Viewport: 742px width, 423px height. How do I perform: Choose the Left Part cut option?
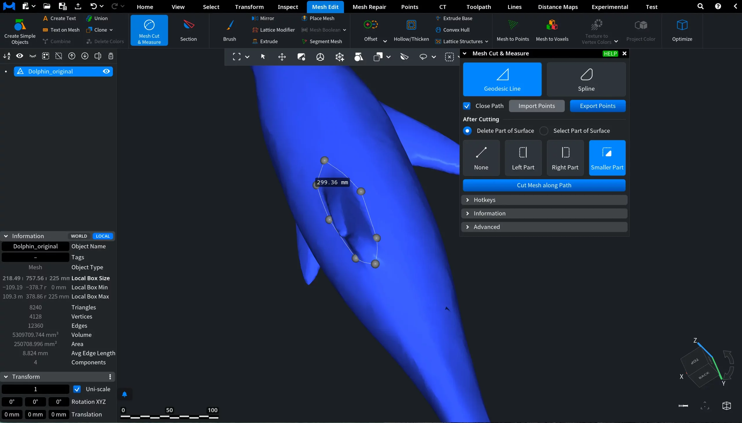[523, 158]
